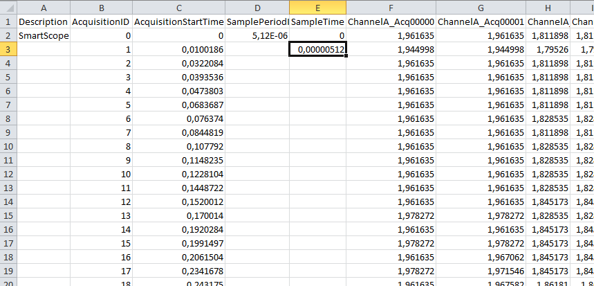Click row header 17
The width and height of the screenshot is (594, 286).
pos(8,243)
